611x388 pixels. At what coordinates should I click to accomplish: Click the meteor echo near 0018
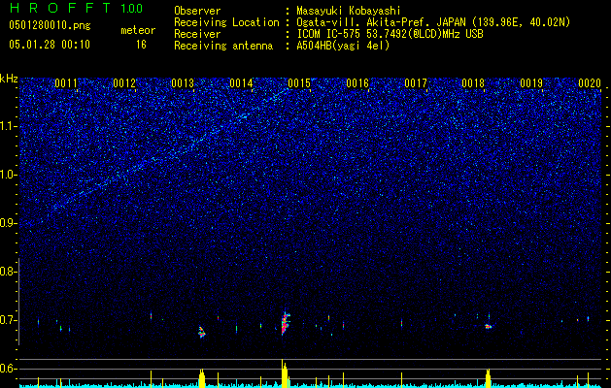pos(488,326)
